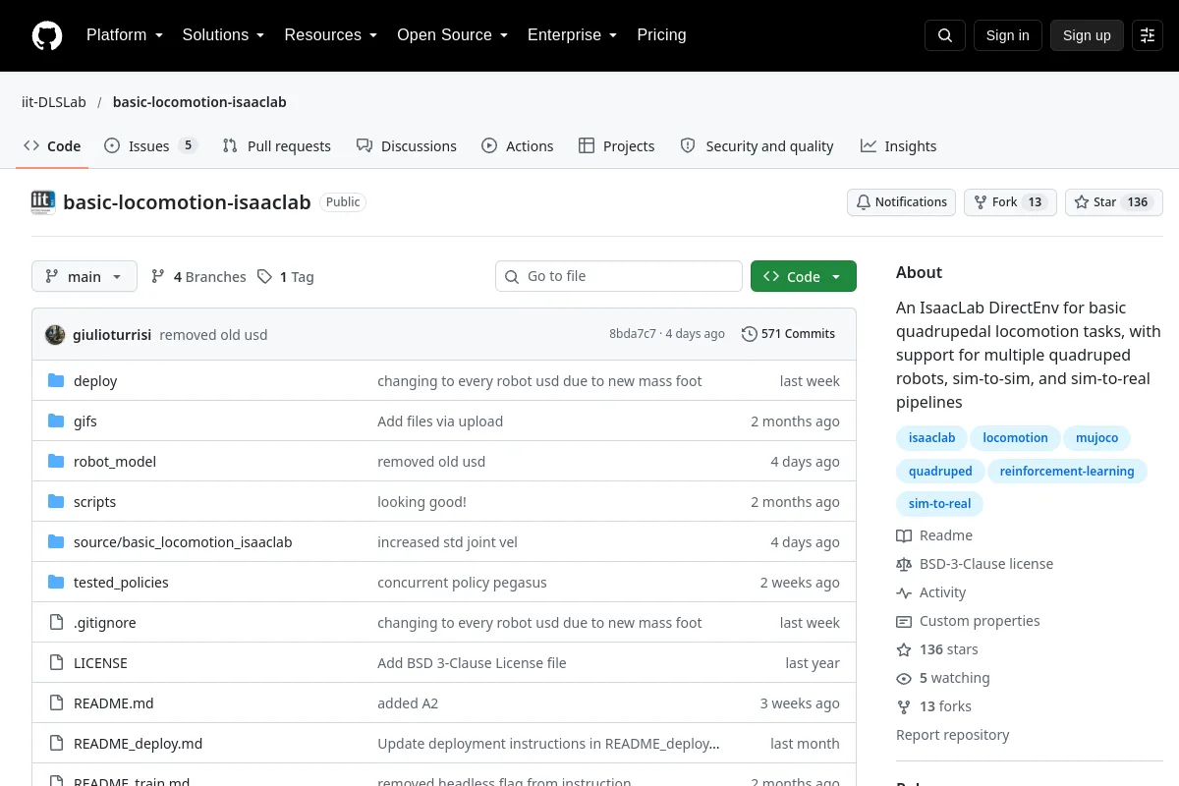This screenshot has width=1179, height=786.
Task: Open the 571 Commits link
Action: click(789, 334)
